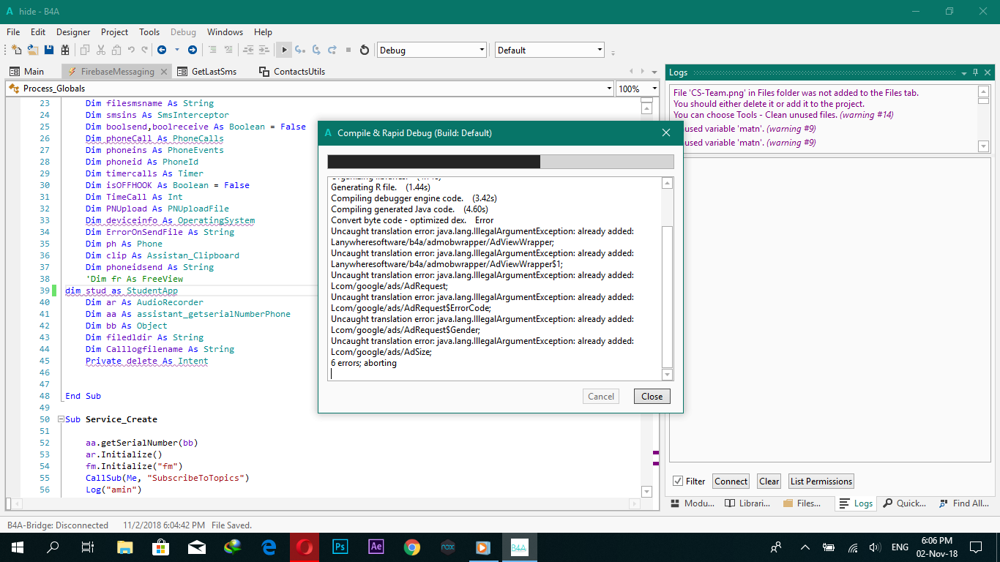Click the Restart circular-arrow toolbar icon
The image size is (1000, 562).
(x=365, y=50)
